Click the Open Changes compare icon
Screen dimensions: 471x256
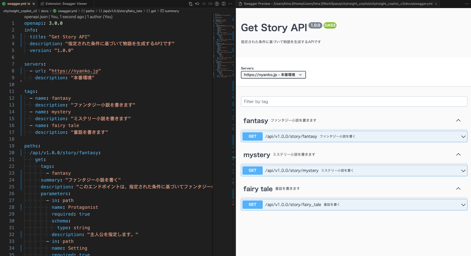pyautogui.click(x=190, y=4)
